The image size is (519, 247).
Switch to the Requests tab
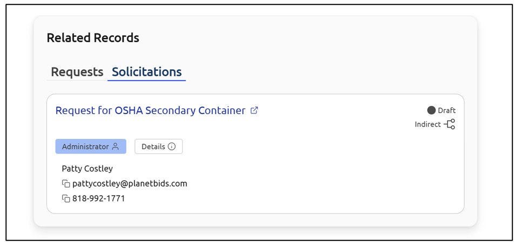[x=77, y=72]
